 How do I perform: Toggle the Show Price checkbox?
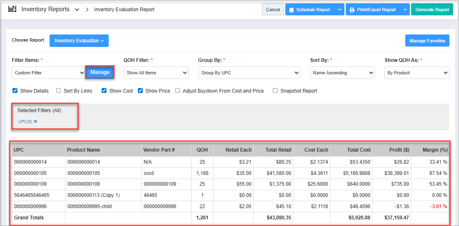[140, 91]
